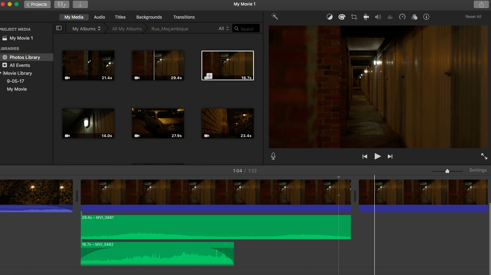Toggle the libraries sidebar list button
The width and height of the screenshot is (491, 275).
(x=59, y=28)
